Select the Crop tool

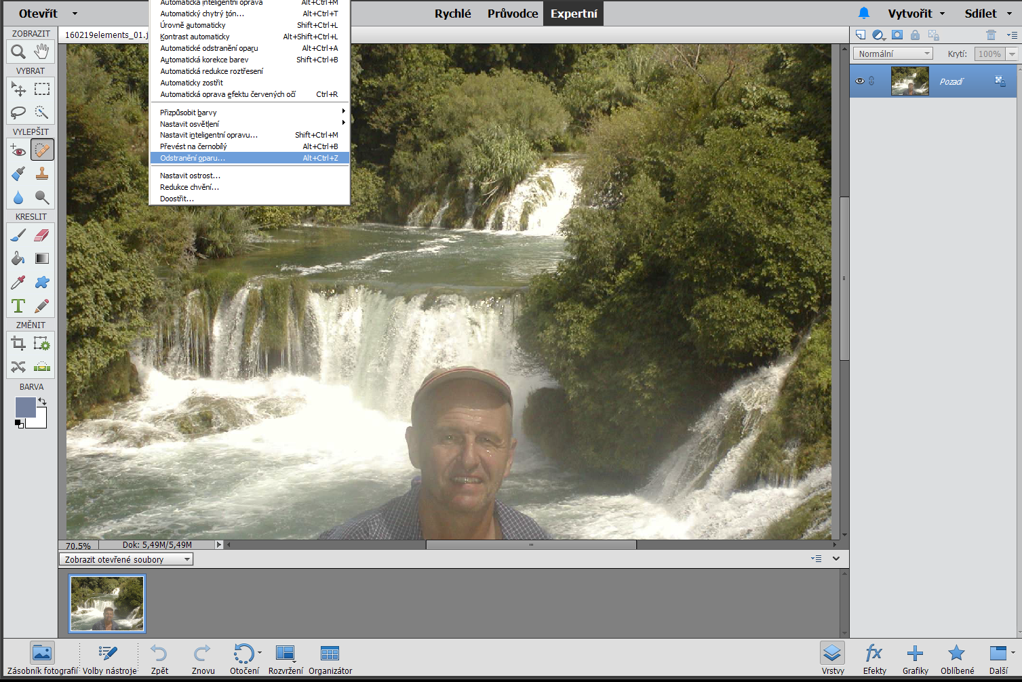click(18, 344)
